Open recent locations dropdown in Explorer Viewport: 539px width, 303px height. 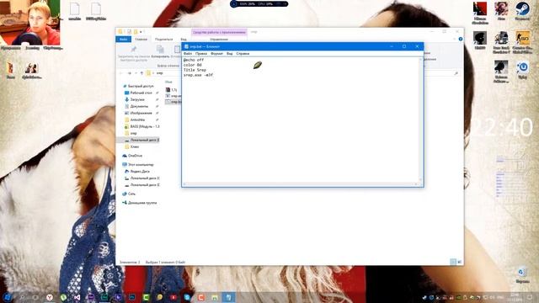pyautogui.click(x=136, y=73)
